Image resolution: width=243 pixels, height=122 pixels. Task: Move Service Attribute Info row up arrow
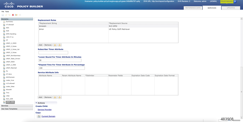(x=55, y=97)
